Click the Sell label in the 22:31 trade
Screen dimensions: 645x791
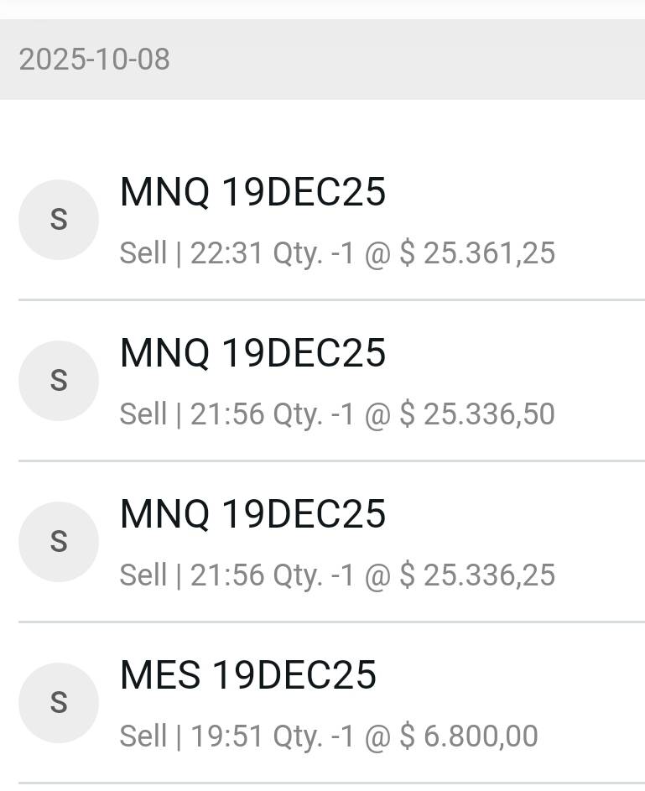[x=143, y=252]
